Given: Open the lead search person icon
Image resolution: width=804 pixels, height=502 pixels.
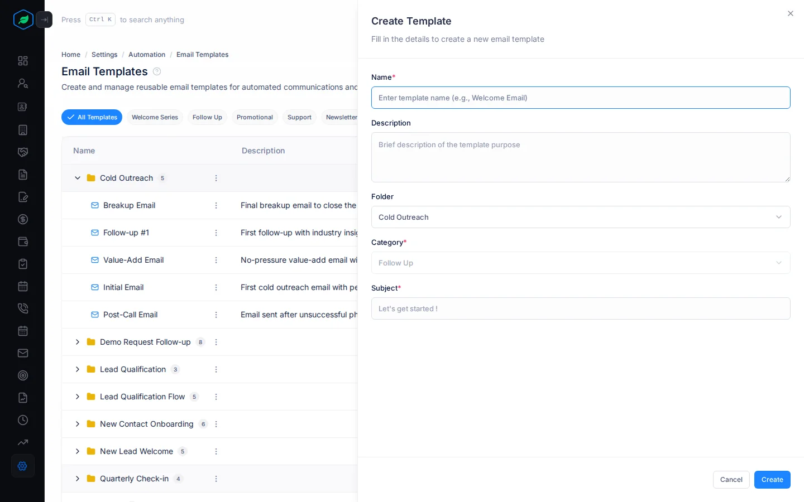Looking at the screenshot, I should [23, 83].
